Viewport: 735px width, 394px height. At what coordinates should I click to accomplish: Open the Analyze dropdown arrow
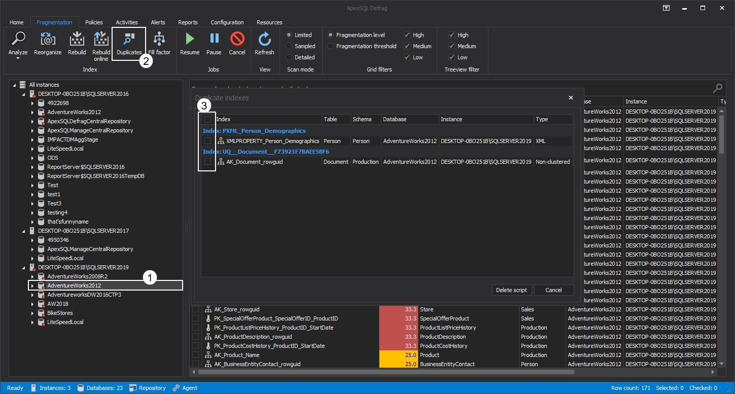(x=18, y=59)
